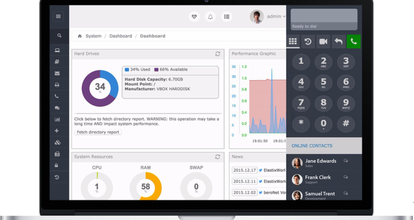Refresh the Hard Drives panel
The width and height of the screenshot is (414, 220).
217,54
